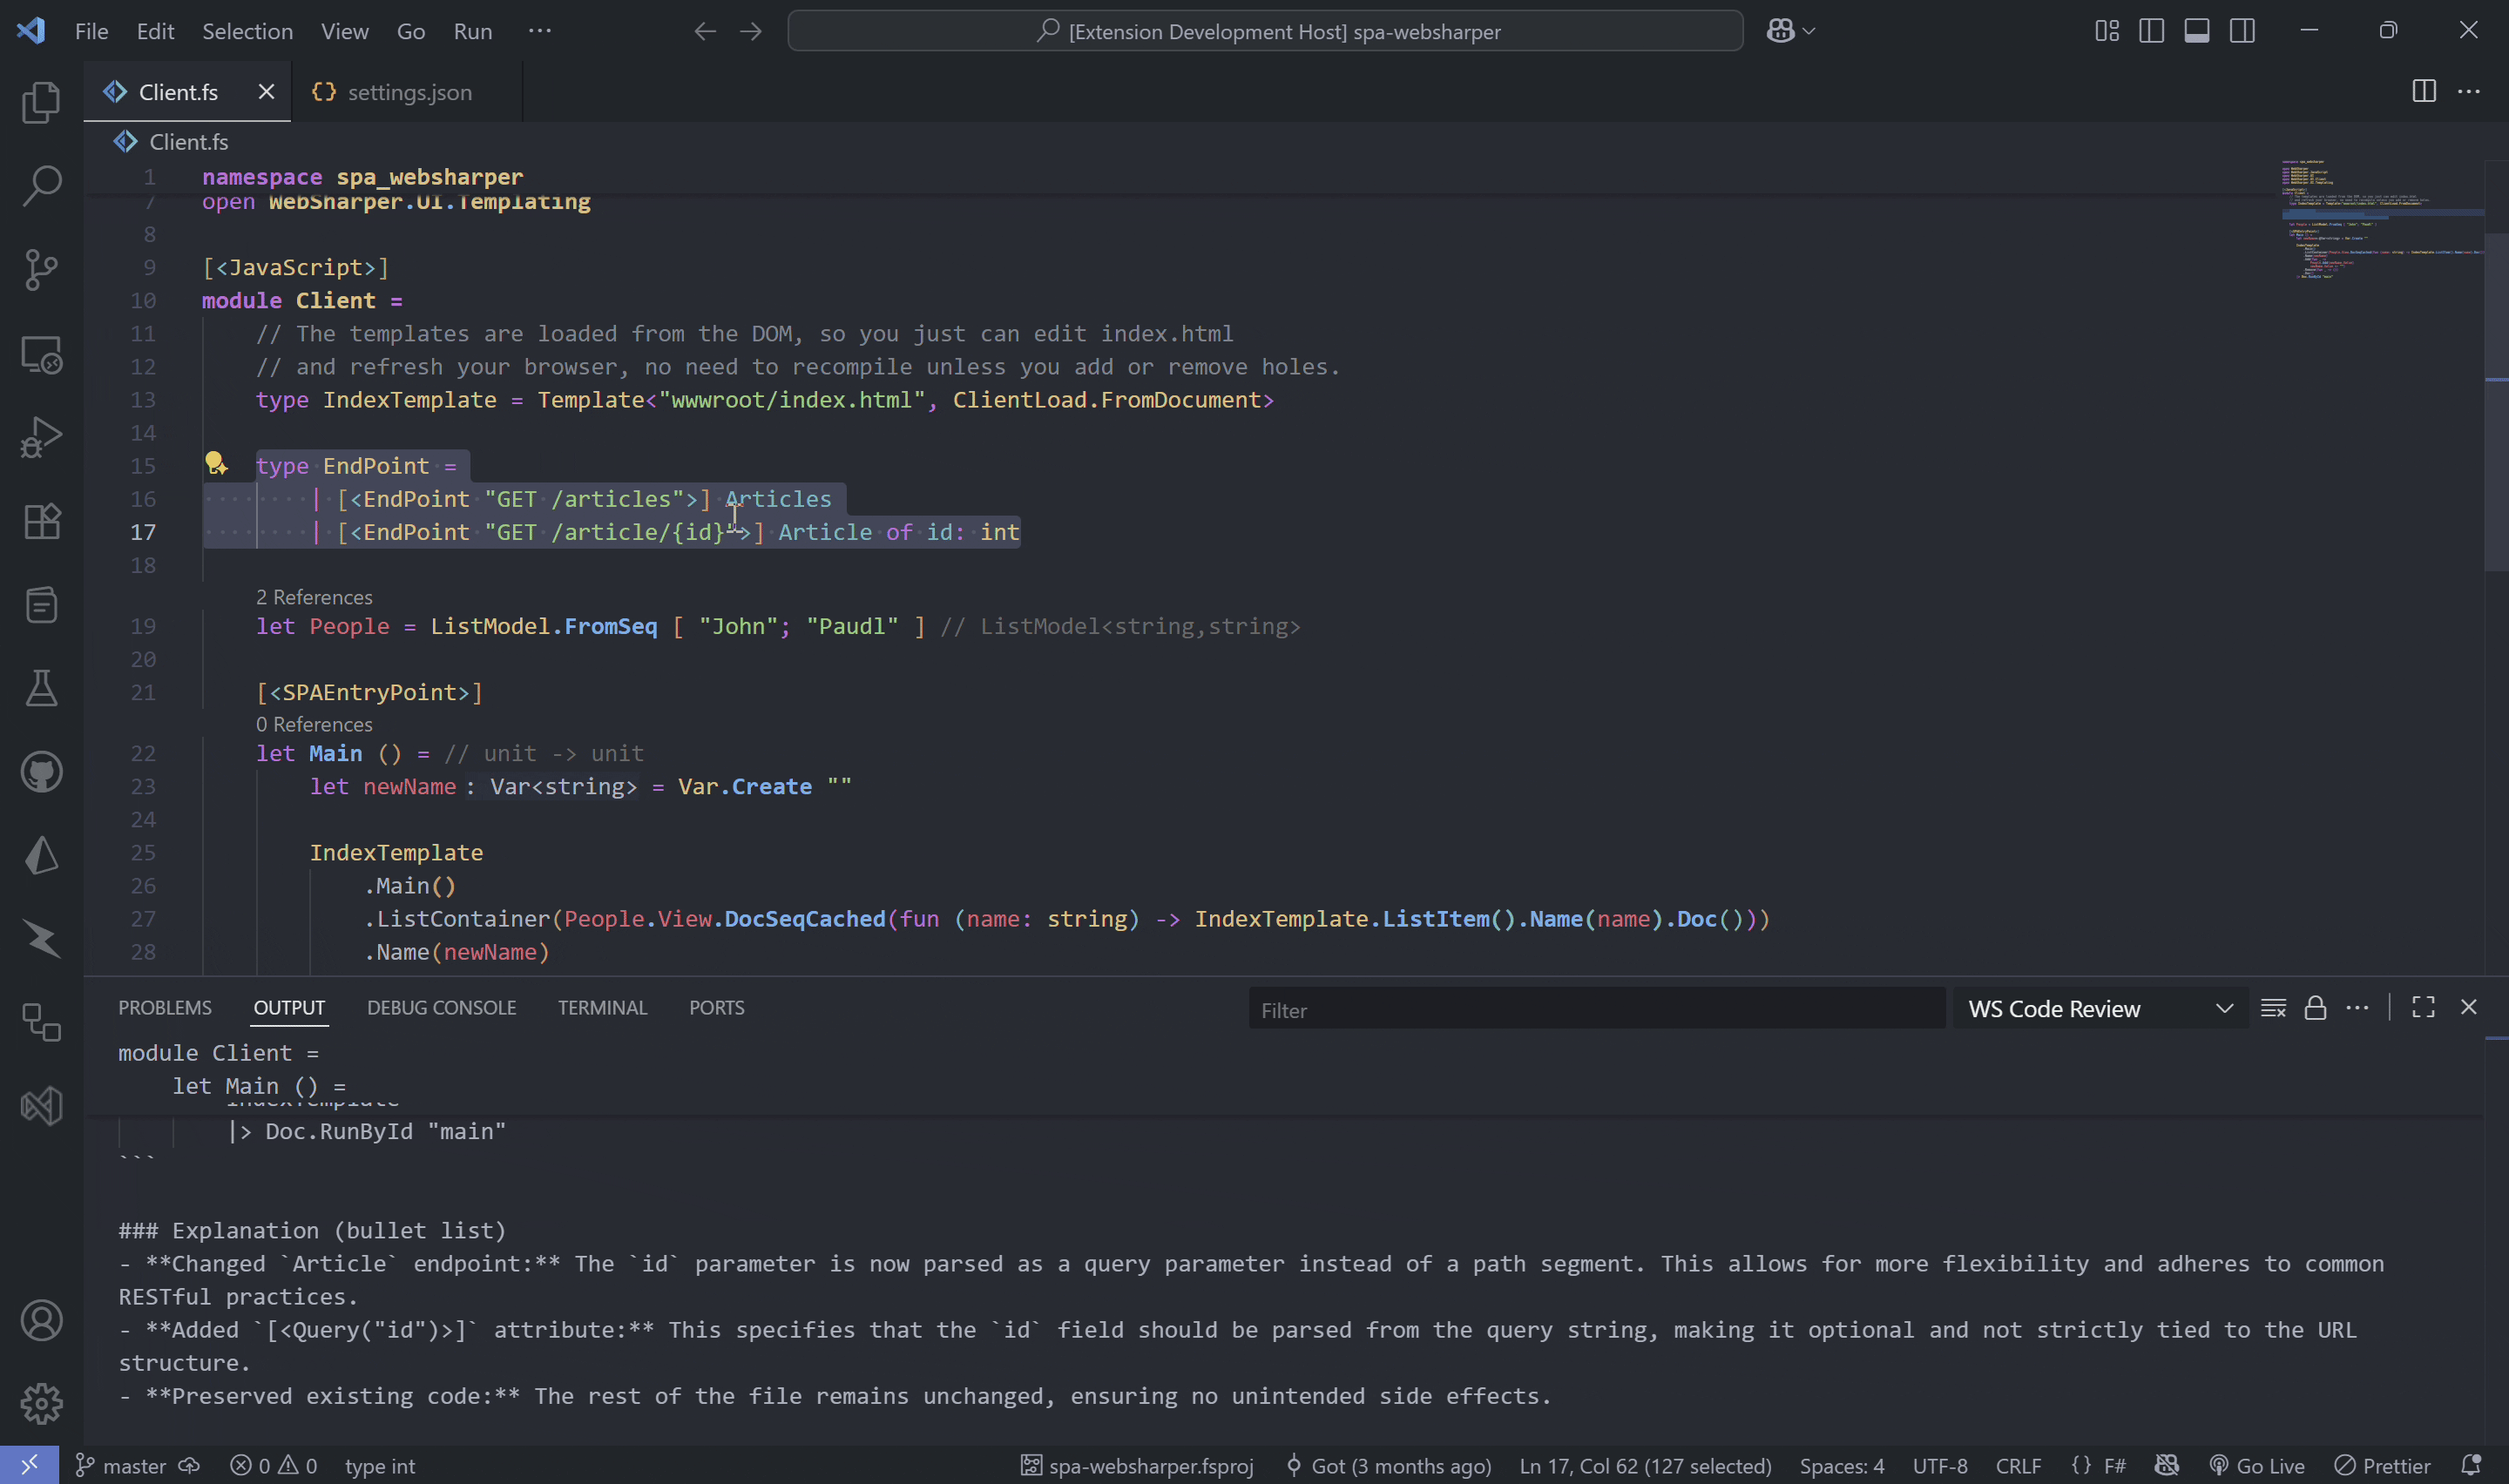The height and width of the screenshot is (1484, 2509).
Task: Change end of line sequence CRLF
Action: tap(2018, 1466)
